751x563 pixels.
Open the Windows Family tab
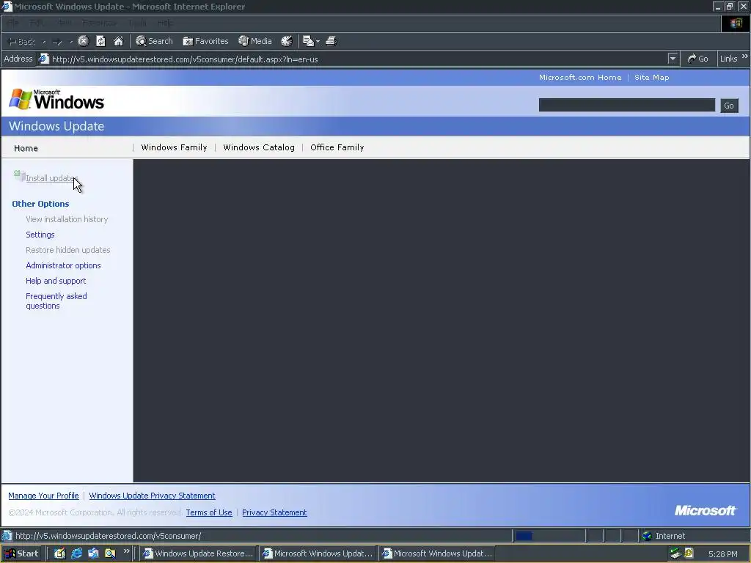(x=174, y=147)
